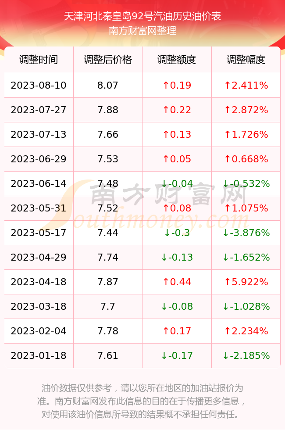Select the 2023-01-18 date cell
Image resolution: width=285 pixels, height=430 pixels.
[x=39, y=356]
